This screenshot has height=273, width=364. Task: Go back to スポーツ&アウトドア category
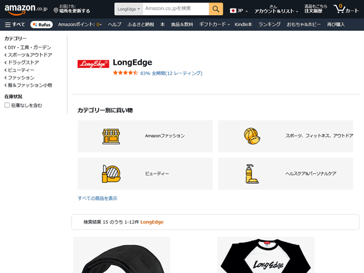tap(29, 55)
